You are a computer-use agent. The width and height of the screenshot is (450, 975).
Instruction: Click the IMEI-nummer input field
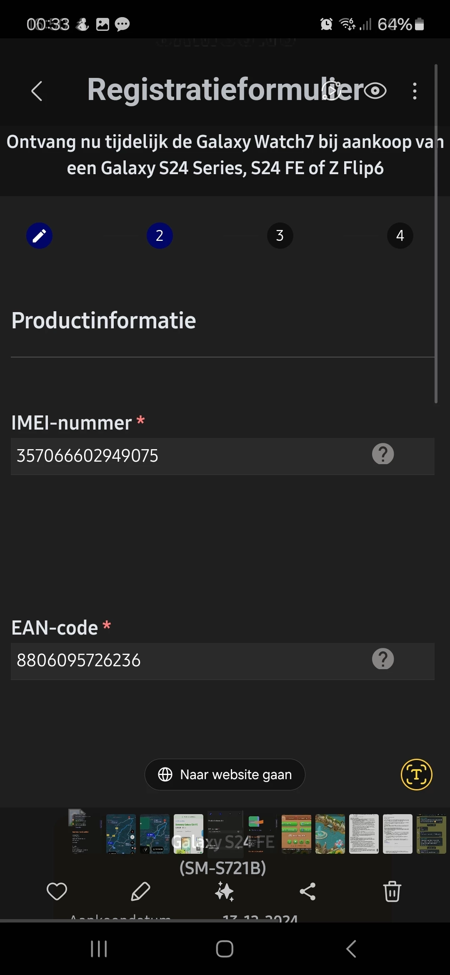pos(187,456)
